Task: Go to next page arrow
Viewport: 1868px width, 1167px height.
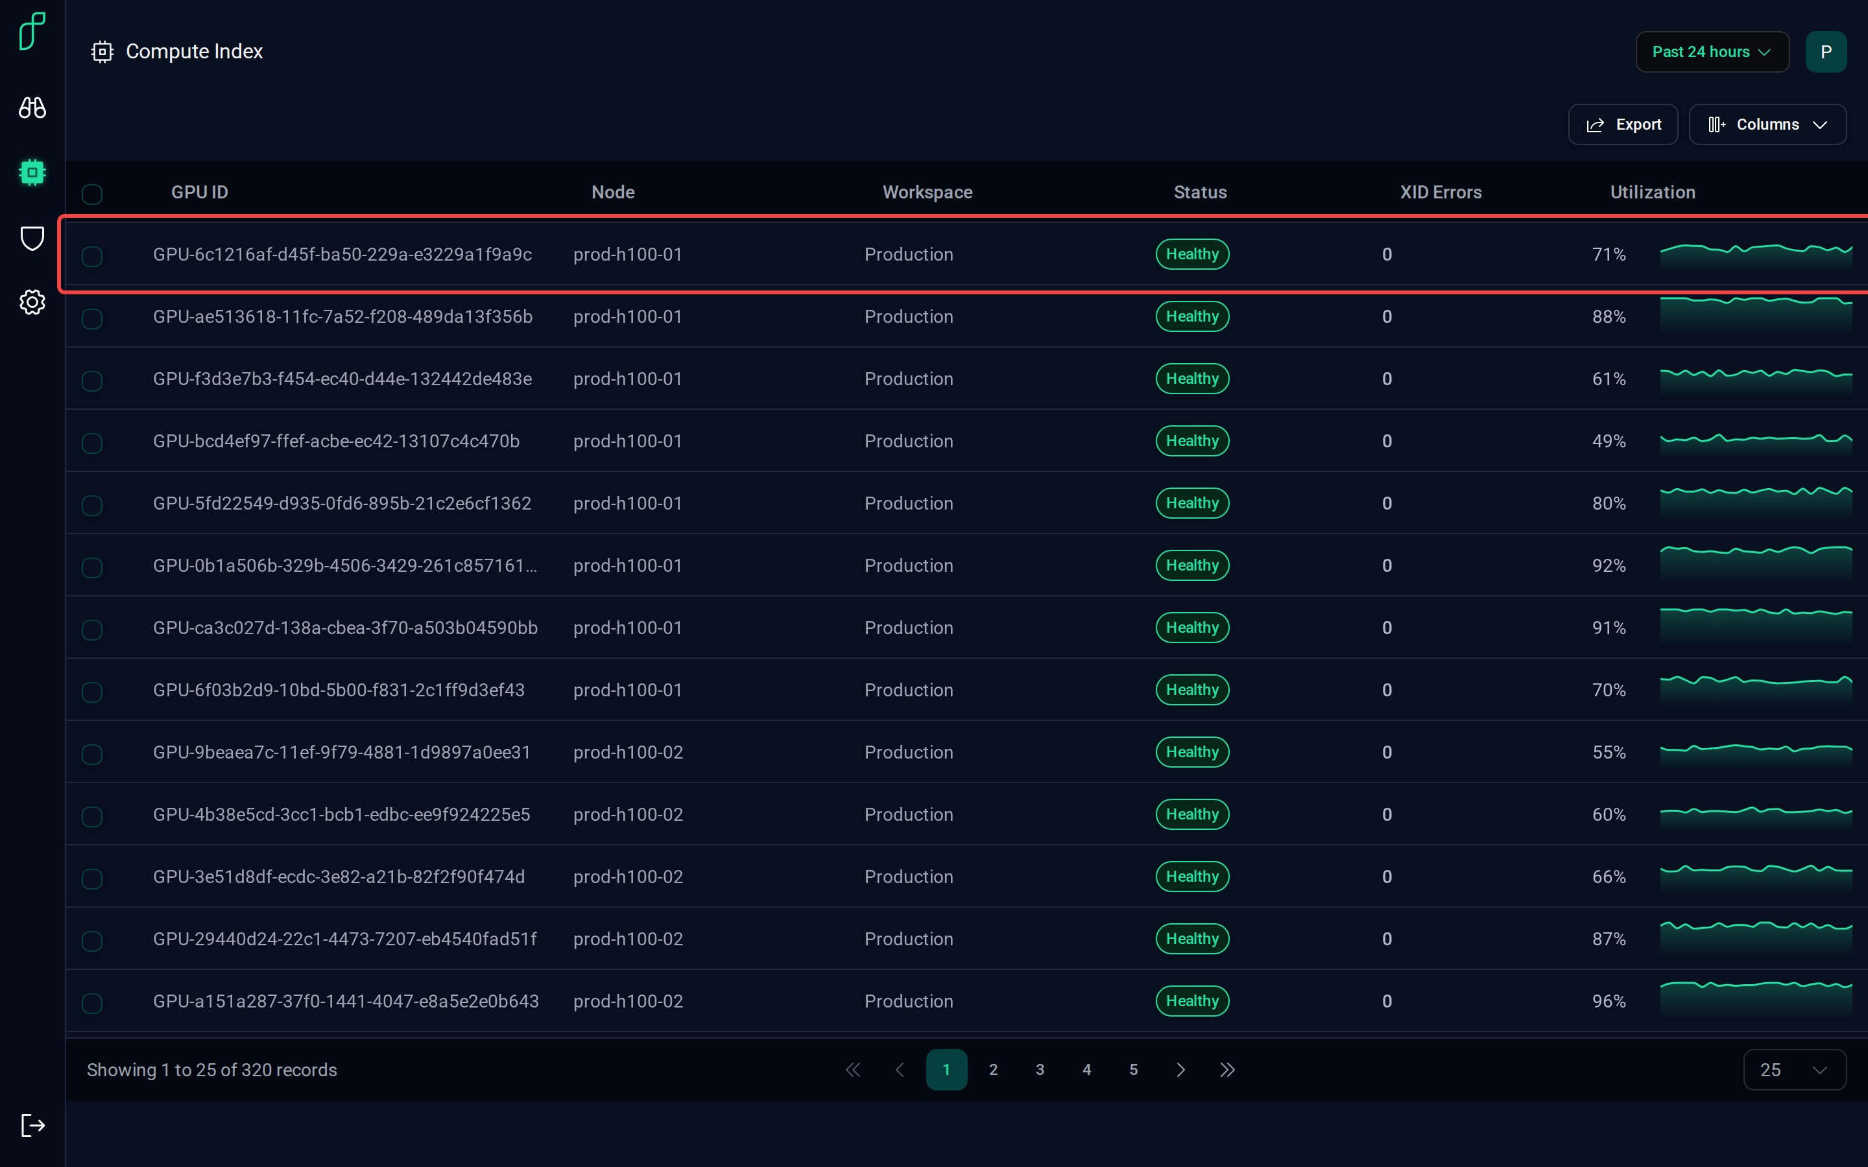Action: coord(1180,1069)
